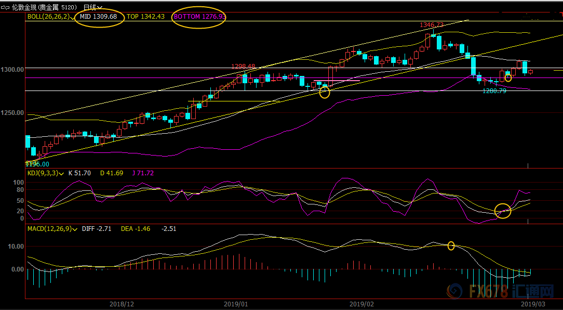
Task: Click the K 51.70 reading
Action: (79, 173)
